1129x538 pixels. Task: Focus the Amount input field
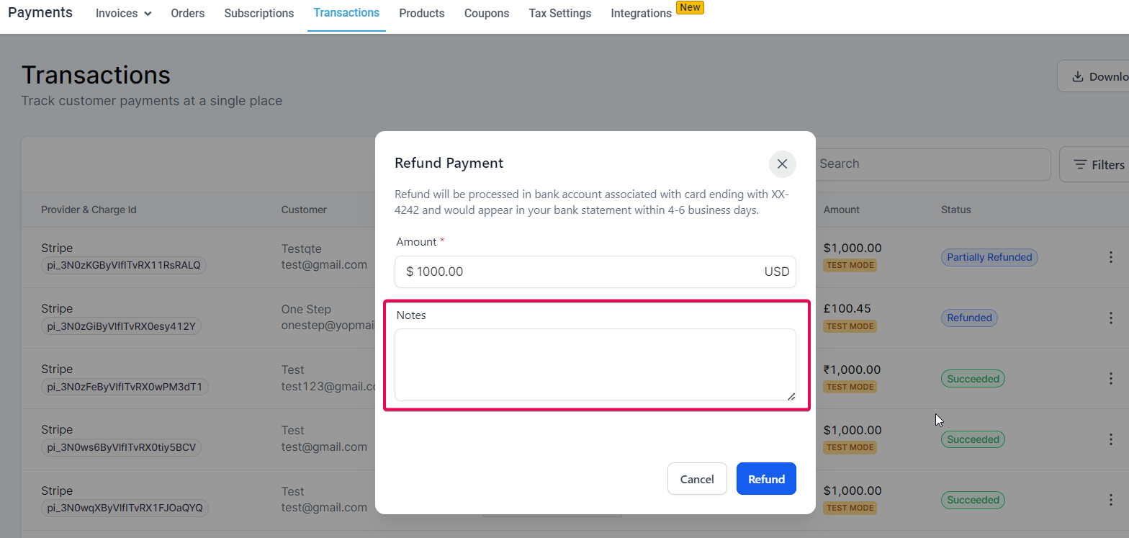point(595,272)
